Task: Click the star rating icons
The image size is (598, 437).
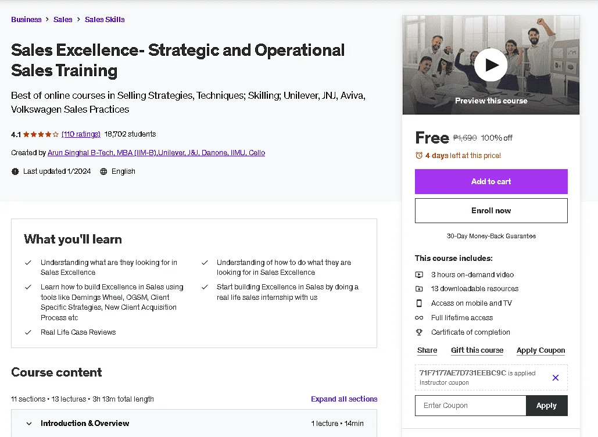Action: (41, 134)
